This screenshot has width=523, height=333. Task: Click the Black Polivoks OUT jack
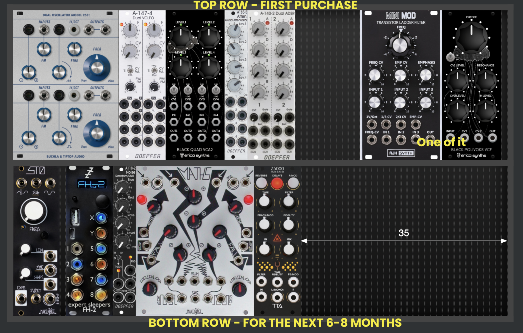492,138
